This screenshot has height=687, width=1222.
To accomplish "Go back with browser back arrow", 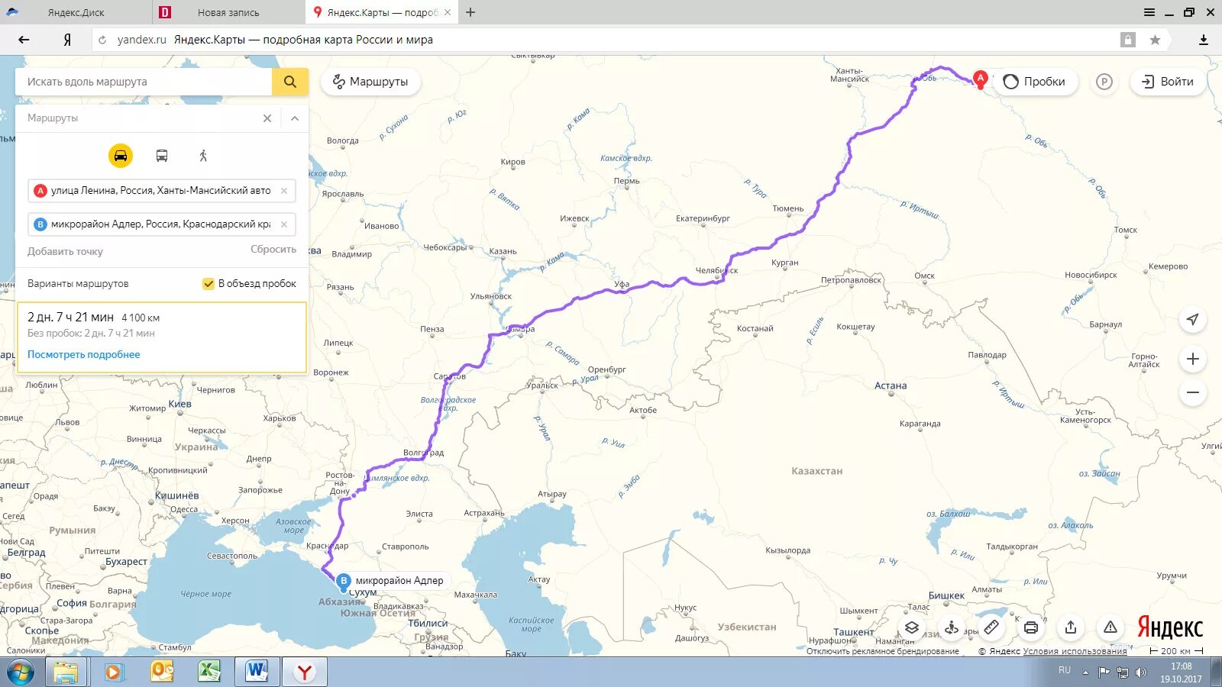I will click(x=24, y=40).
